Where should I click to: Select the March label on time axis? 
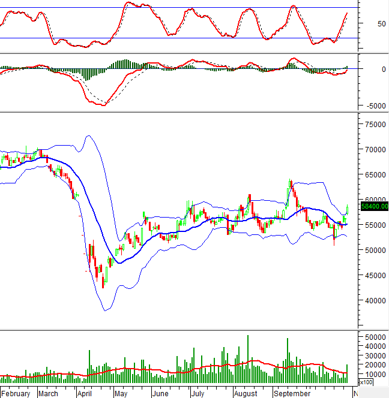point(49,394)
